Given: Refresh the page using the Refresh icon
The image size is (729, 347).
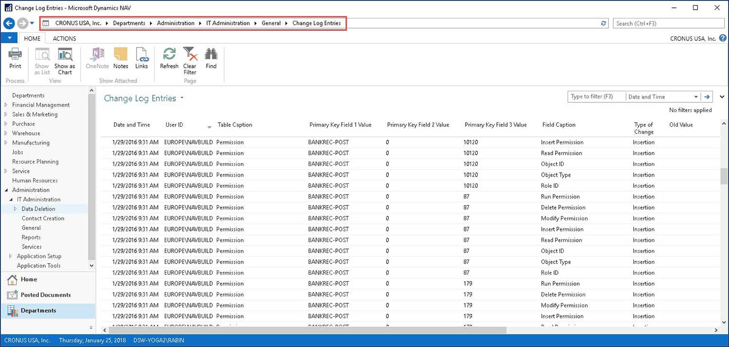Looking at the screenshot, I should [169, 59].
